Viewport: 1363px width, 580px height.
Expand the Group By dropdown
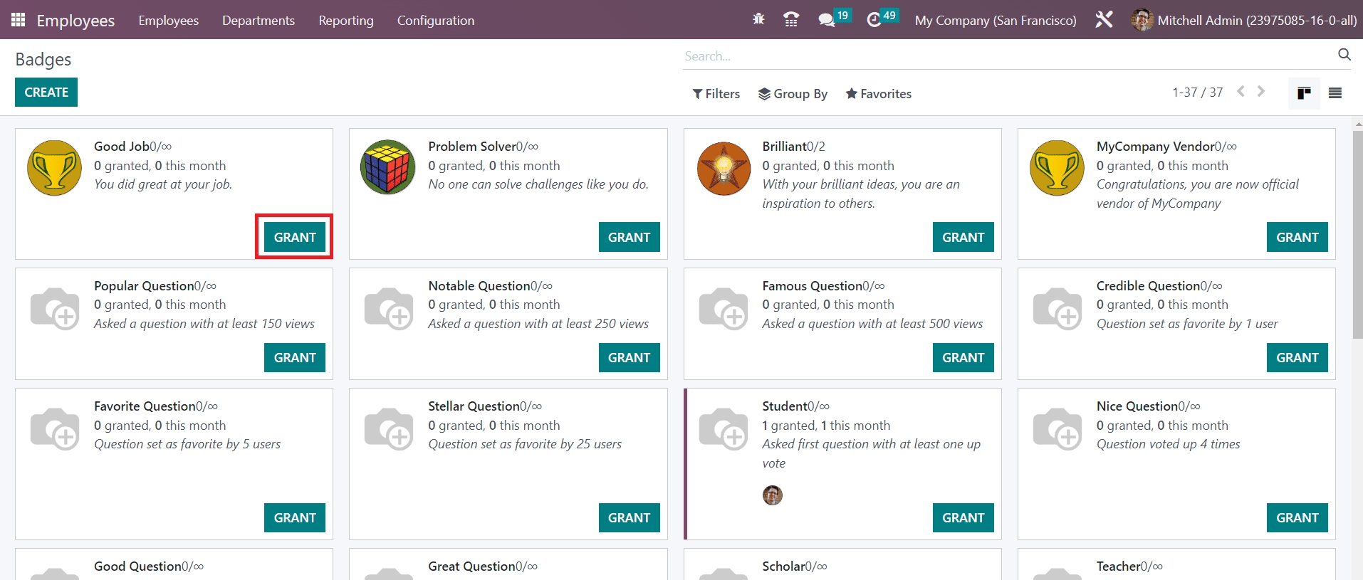(793, 94)
